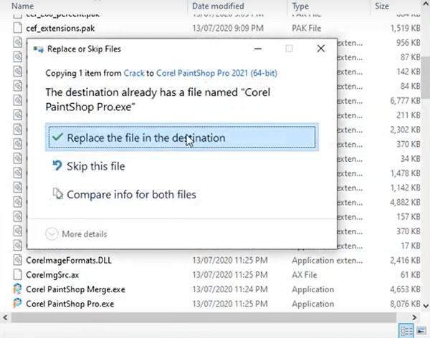
Task: Click Corel PaintShop Merge.exe application icon
Action: pyautogui.click(x=17, y=289)
